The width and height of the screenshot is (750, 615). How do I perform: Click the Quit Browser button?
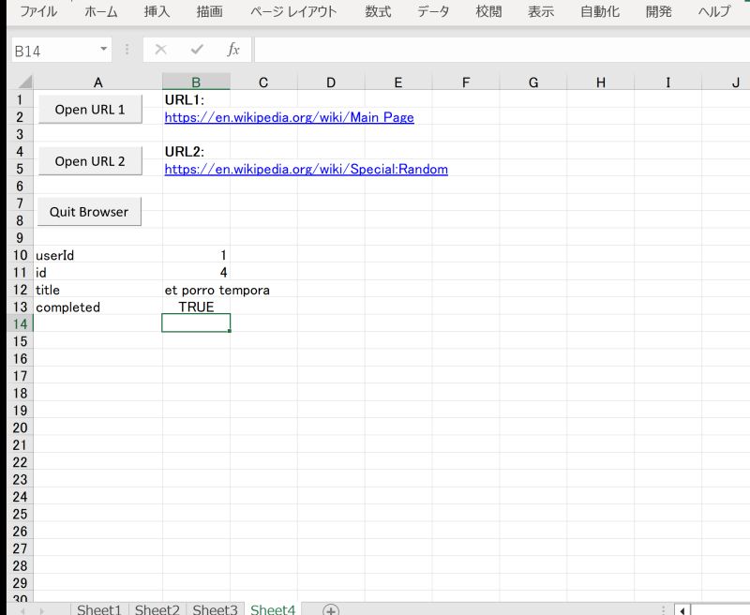[88, 212]
